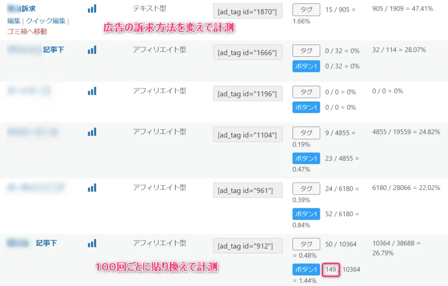Click ボタン1 in the ad 912 row

tap(306, 269)
